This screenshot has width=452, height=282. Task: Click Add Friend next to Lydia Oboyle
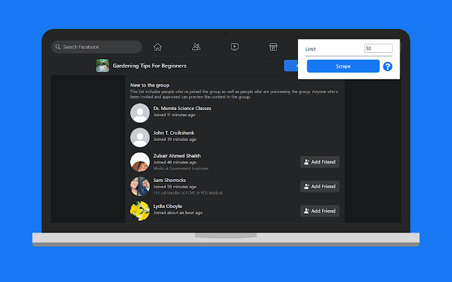pyautogui.click(x=319, y=211)
